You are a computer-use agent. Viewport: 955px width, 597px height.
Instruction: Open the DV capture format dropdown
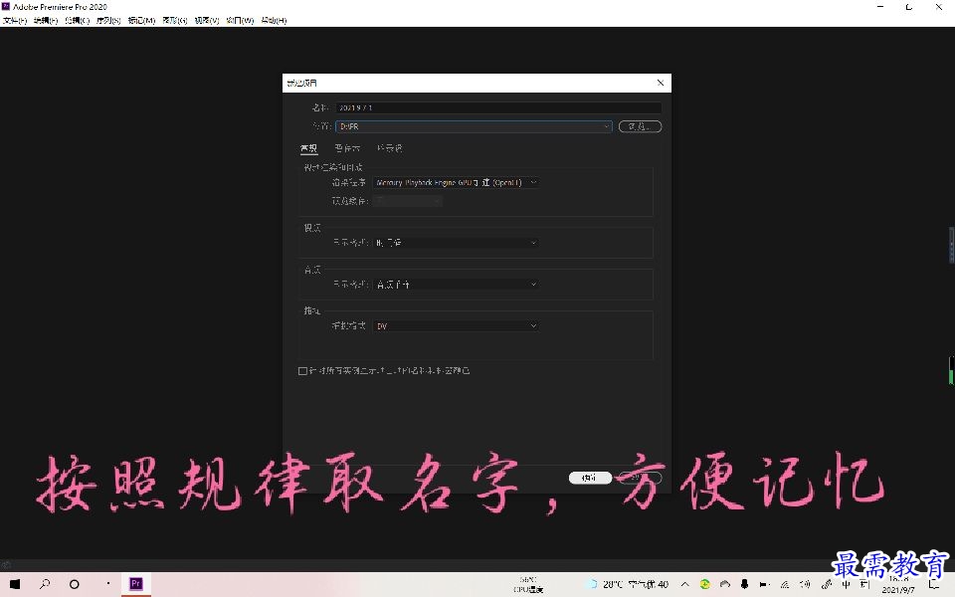[x=456, y=326]
